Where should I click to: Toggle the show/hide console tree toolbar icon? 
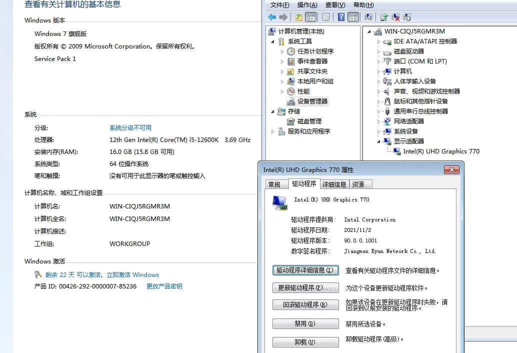coord(310,16)
